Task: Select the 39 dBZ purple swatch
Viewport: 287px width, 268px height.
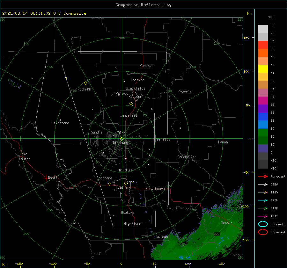Action: coord(263,108)
